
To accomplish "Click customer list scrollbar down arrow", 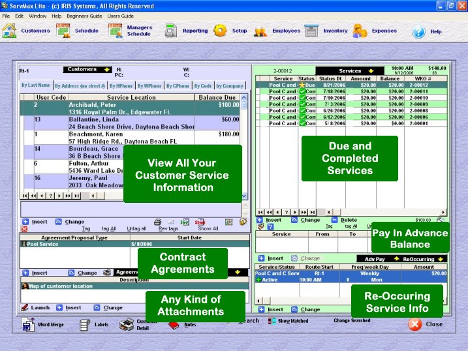I will tap(244, 196).
